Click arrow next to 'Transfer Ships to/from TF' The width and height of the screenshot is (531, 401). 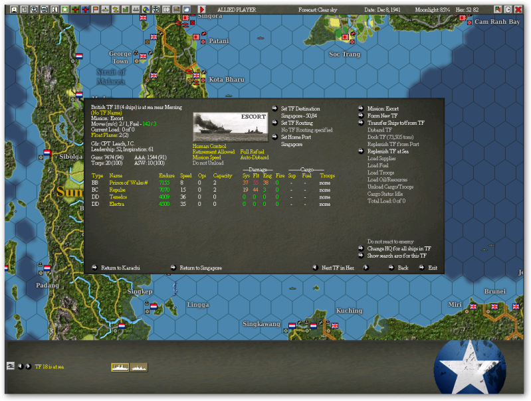tap(361, 123)
